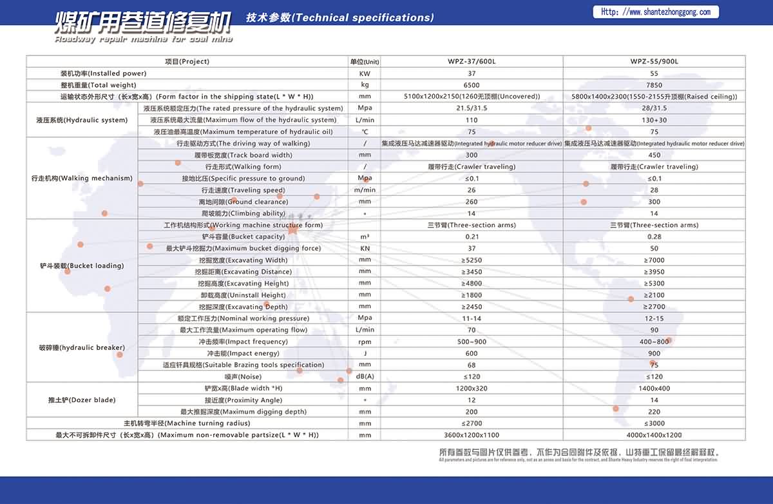This screenshot has width=773, height=504.
Task: Click the 'Unit' column header
Action: pyautogui.click(x=365, y=62)
